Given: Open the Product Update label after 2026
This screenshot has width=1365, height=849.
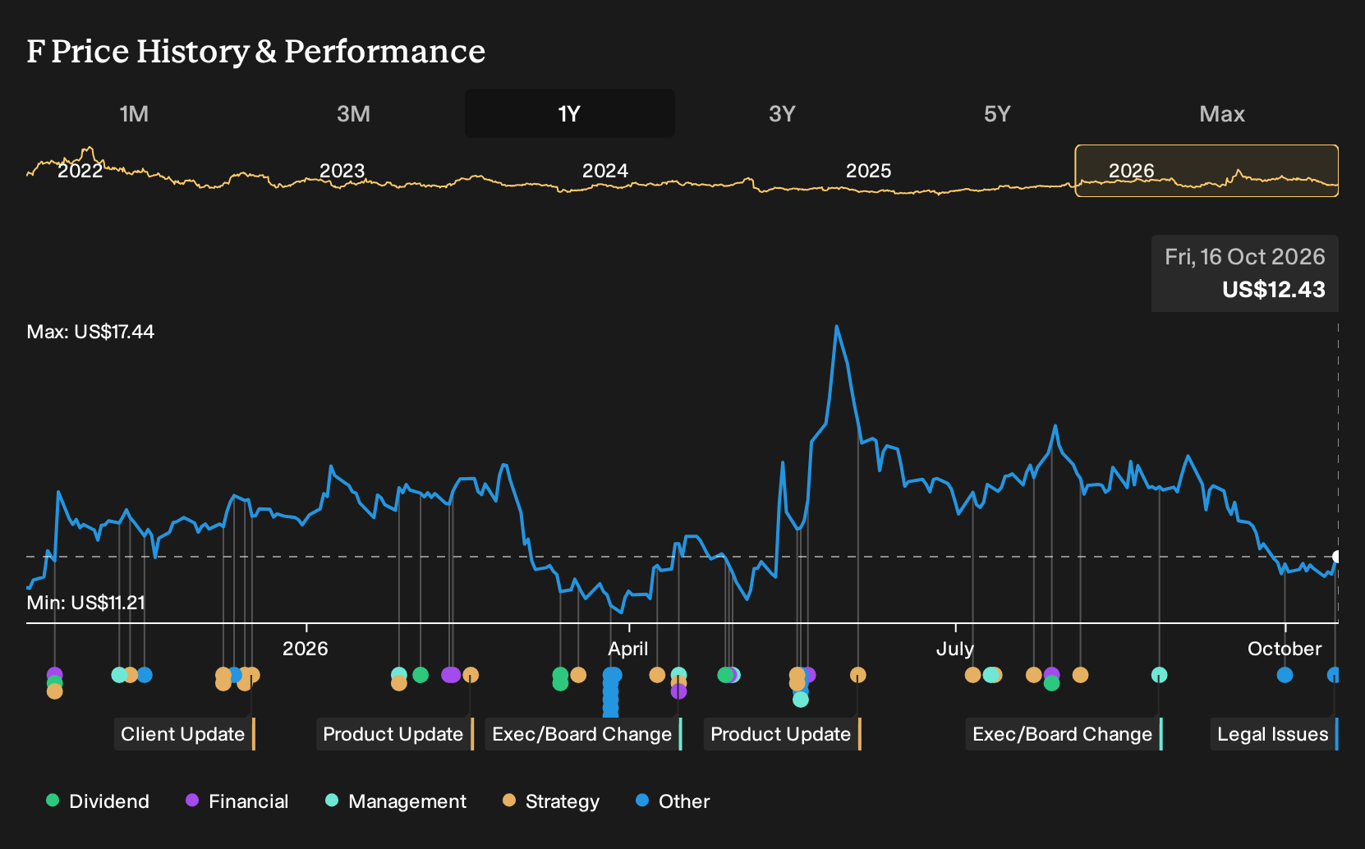Looking at the screenshot, I should 395,734.
